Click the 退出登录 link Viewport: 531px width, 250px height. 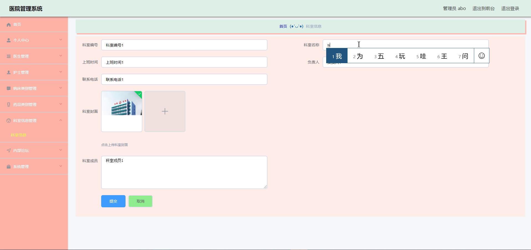click(510, 9)
